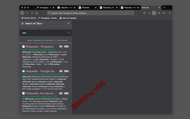The height and width of the screenshot is (119, 190).
Task: Switch to Wikipedia - Wikipedia tab
Action: 130,7
